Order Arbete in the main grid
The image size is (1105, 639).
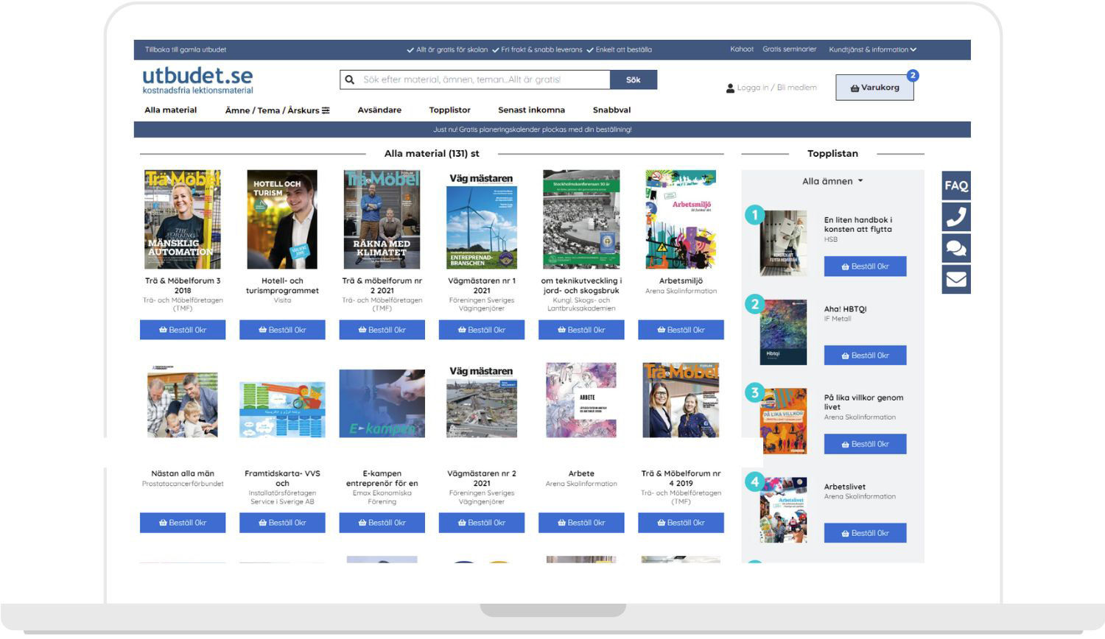581,523
